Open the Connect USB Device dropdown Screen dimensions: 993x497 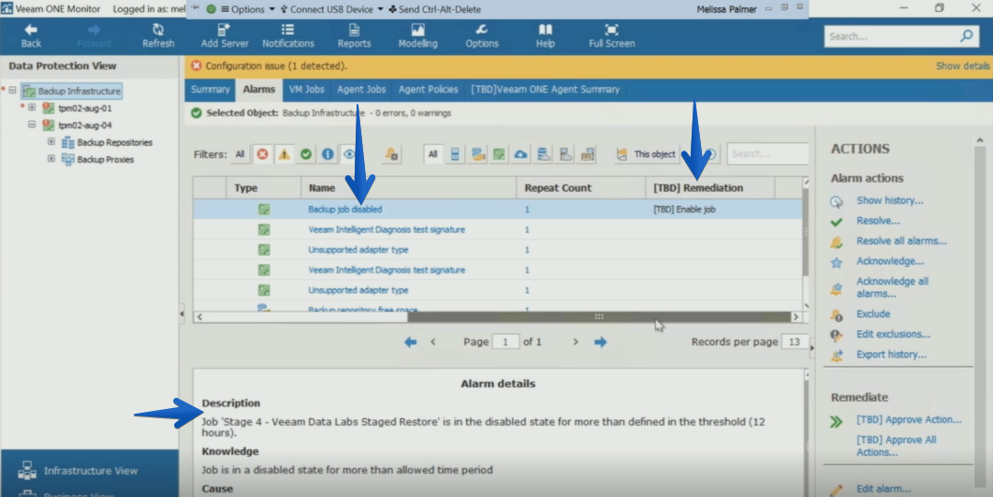pos(332,9)
